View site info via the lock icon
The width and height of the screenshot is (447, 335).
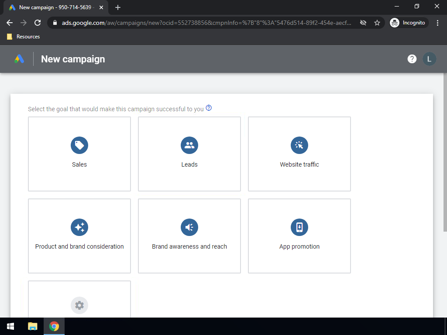pos(55,23)
